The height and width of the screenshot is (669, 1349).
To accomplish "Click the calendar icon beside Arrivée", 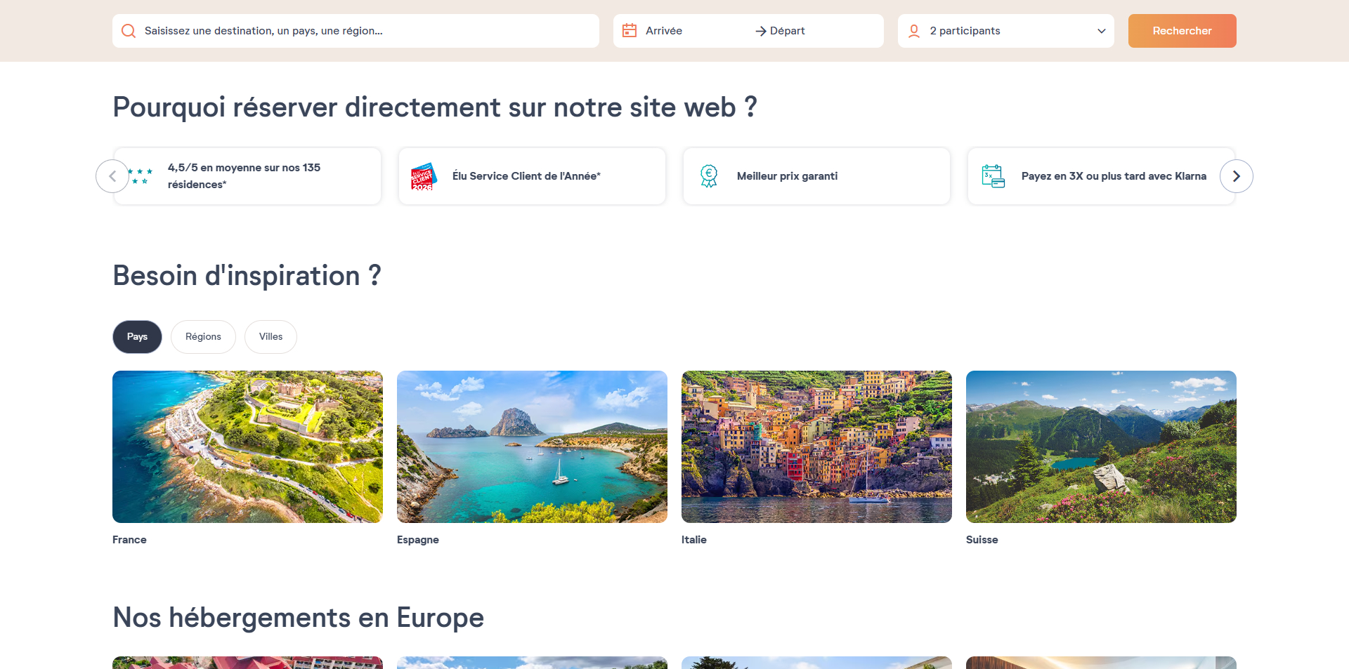I will tap(630, 31).
